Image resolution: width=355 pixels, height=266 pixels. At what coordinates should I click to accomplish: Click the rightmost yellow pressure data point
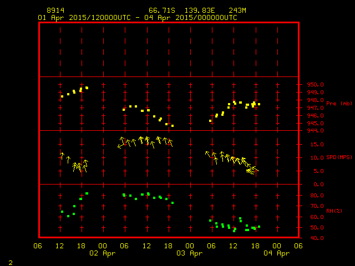tap(258, 104)
